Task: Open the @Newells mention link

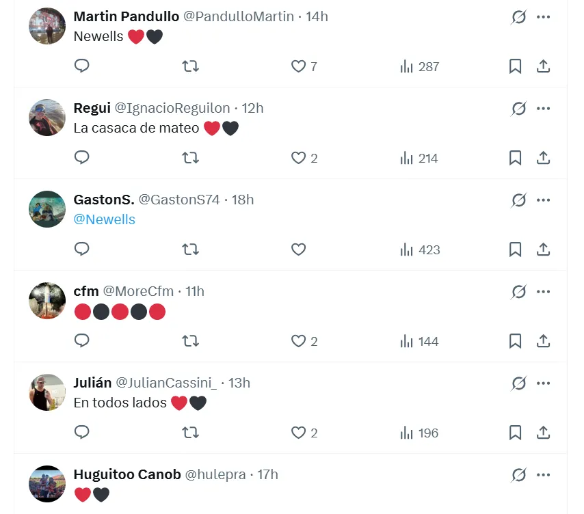Action: tap(105, 219)
